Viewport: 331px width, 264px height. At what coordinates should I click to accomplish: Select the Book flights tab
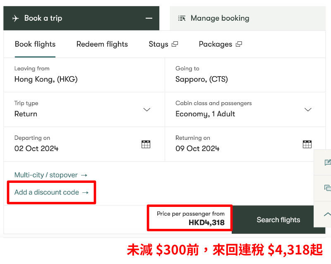[35, 44]
